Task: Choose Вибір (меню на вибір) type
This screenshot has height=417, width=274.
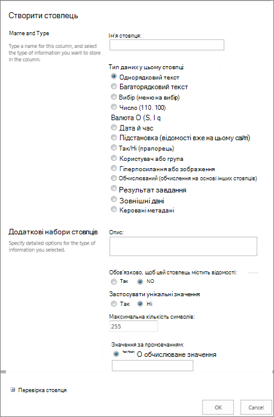Action: pos(114,97)
